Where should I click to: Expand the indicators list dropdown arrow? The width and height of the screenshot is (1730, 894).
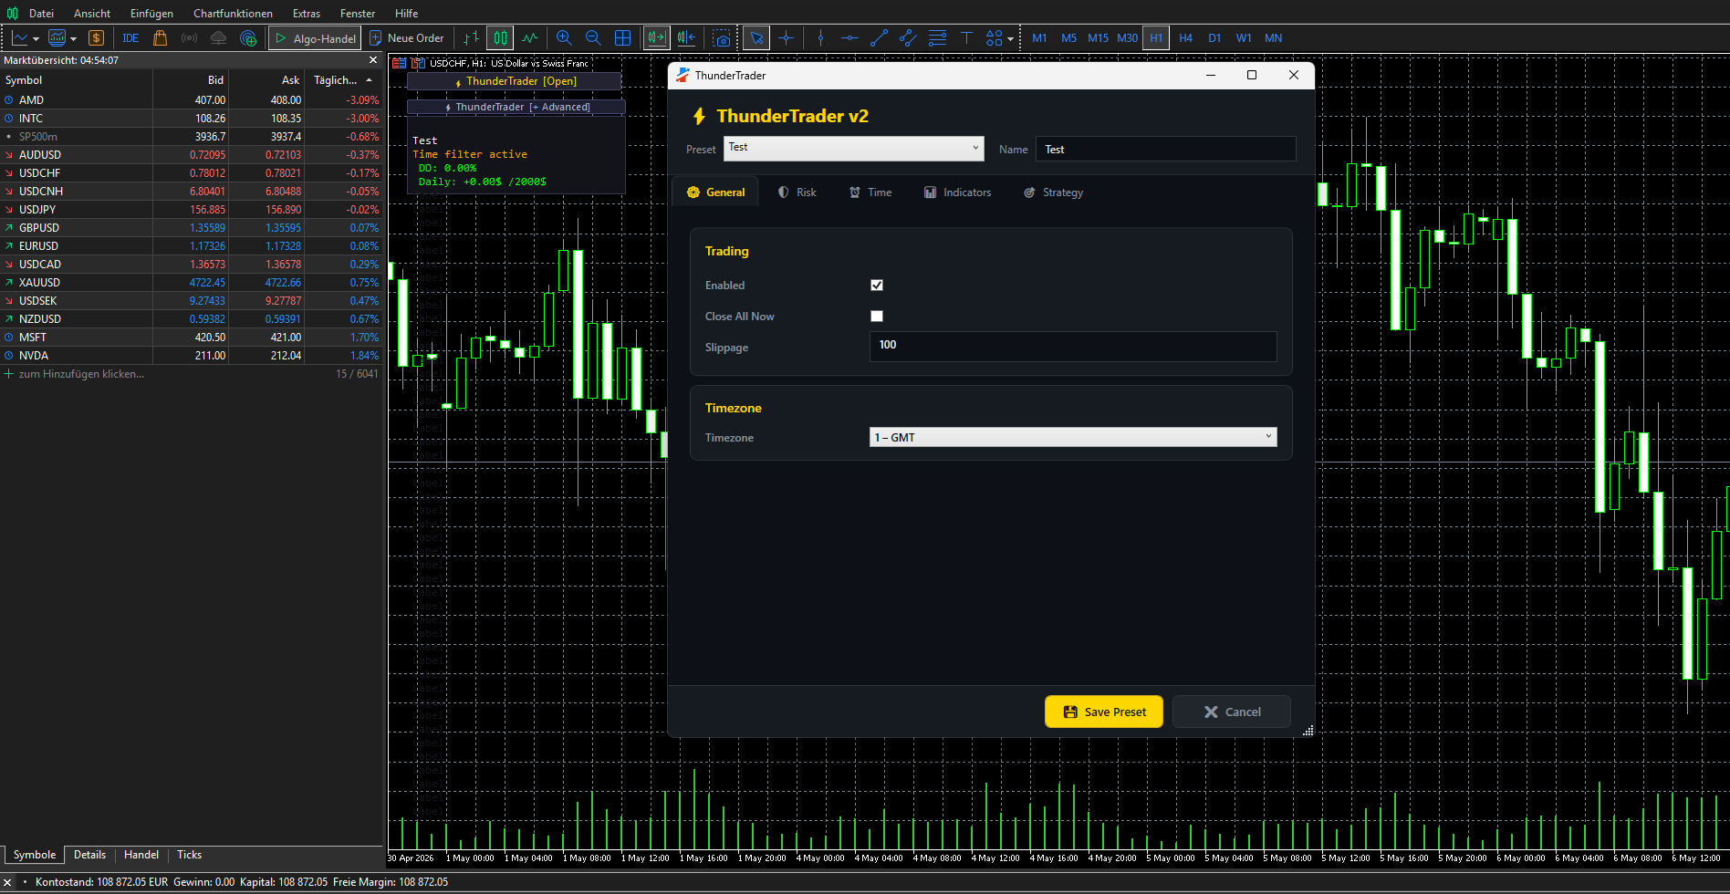point(73,39)
